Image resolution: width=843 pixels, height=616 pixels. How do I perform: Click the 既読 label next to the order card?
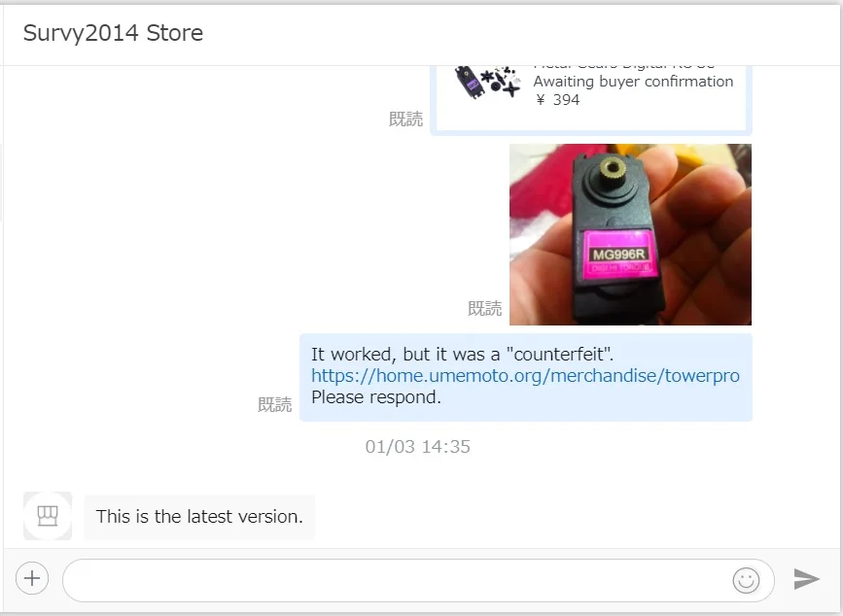pos(405,120)
